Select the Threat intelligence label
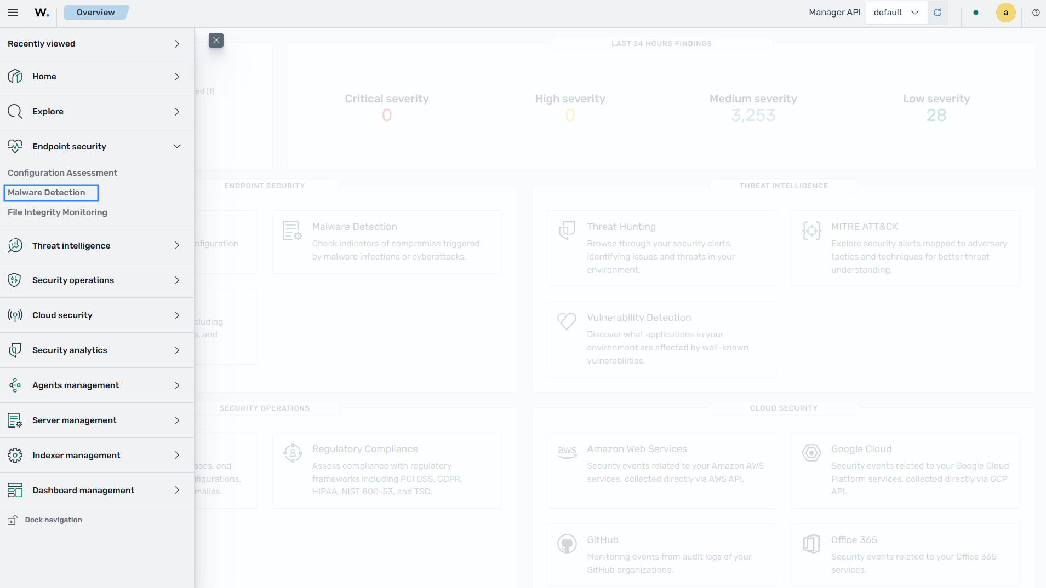This screenshot has height=588, width=1046. click(x=71, y=246)
